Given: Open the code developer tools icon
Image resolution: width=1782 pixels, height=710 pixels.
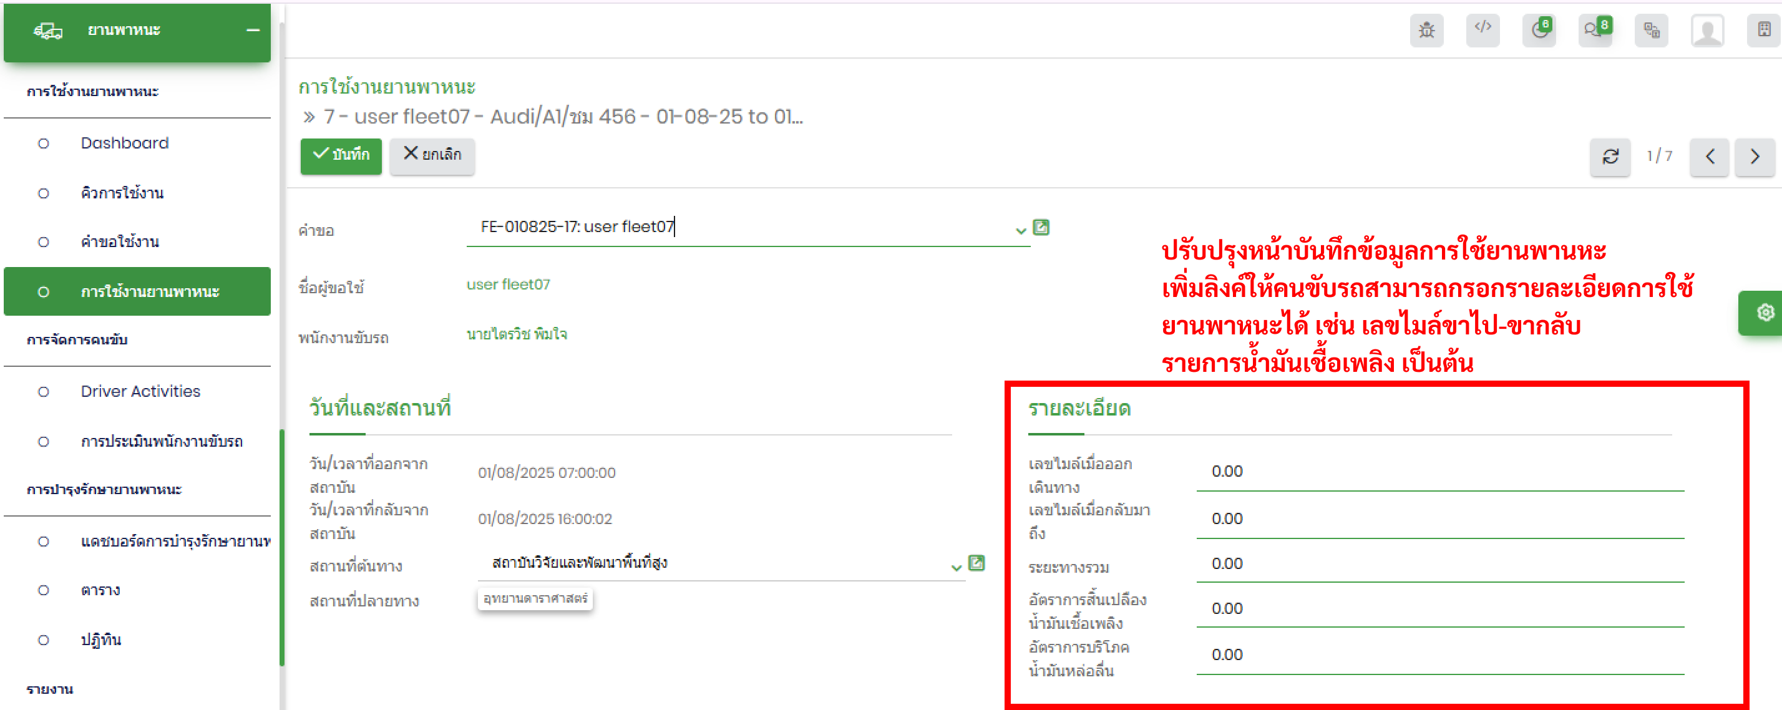Looking at the screenshot, I should [x=1483, y=30].
